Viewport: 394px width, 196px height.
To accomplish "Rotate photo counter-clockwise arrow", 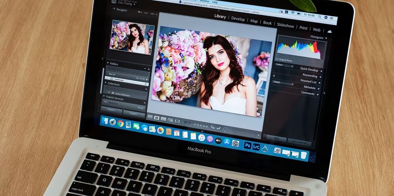I will click(213, 128).
